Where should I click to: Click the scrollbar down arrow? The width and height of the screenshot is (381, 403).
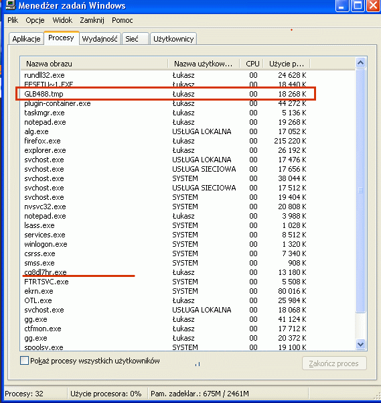point(360,344)
